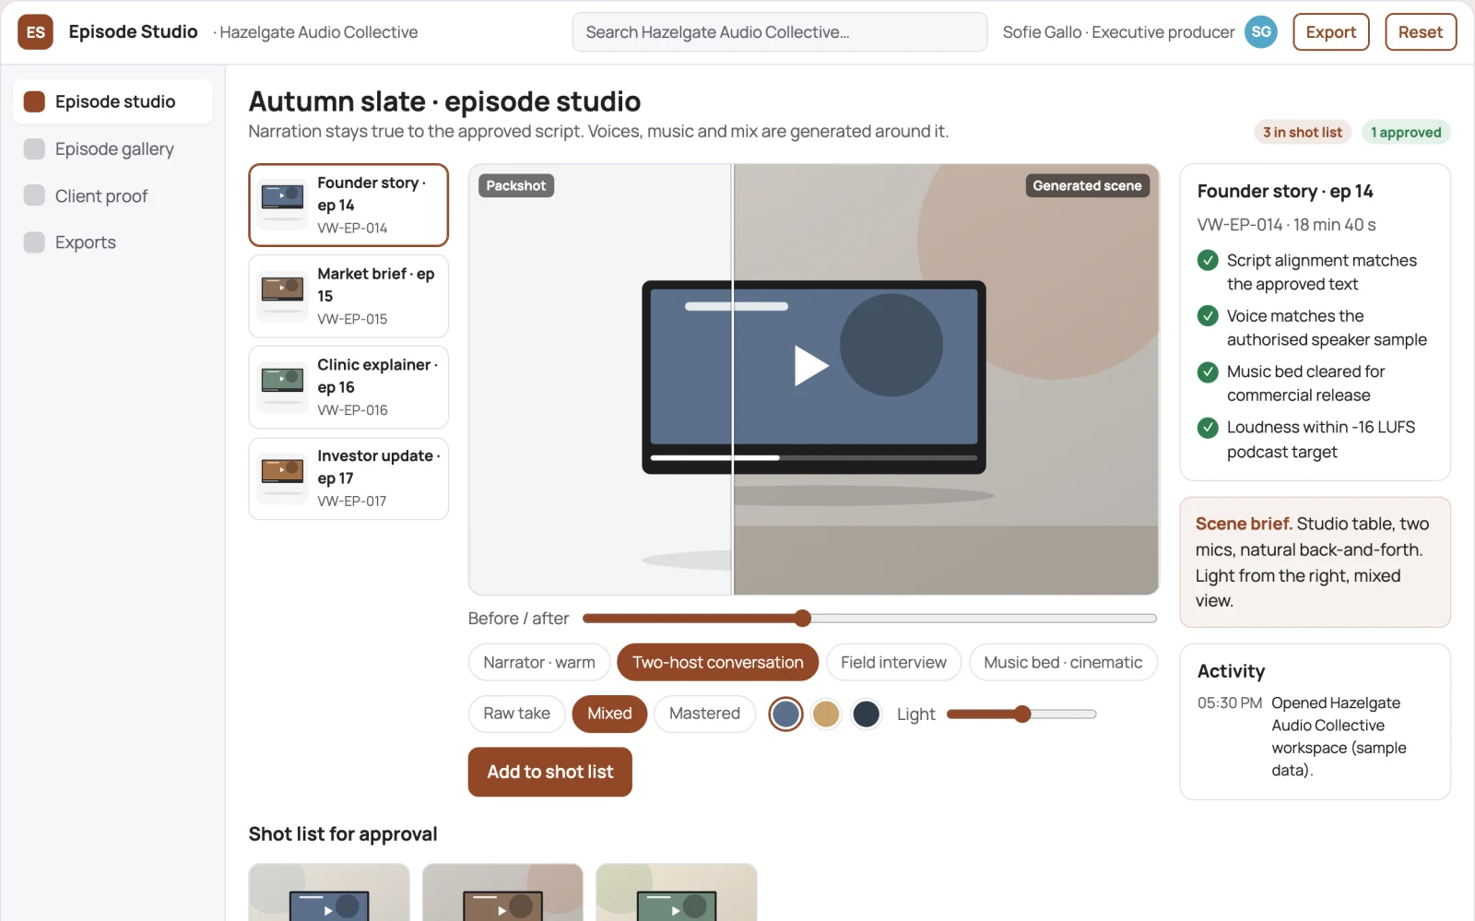Open Client proof in the sidebar
This screenshot has height=921, width=1475.
click(x=113, y=195)
